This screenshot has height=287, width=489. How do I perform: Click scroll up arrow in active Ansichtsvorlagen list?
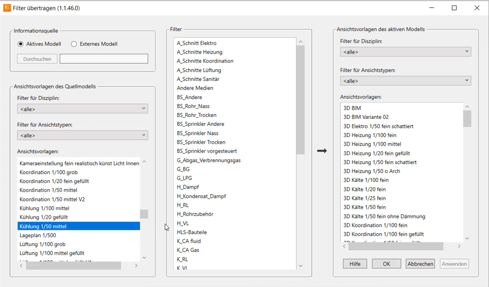(467, 107)
